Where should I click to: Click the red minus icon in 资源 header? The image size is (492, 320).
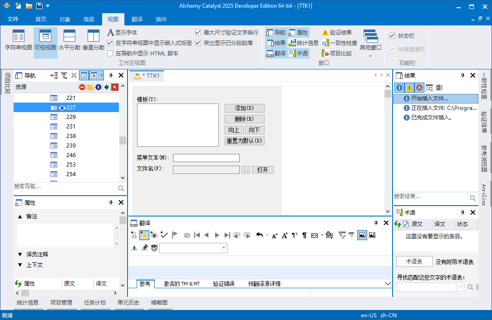click(x=82, y=87)
